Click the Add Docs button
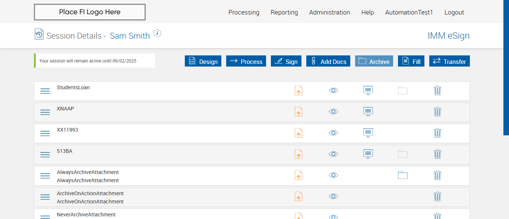 (x=328, y=61)
